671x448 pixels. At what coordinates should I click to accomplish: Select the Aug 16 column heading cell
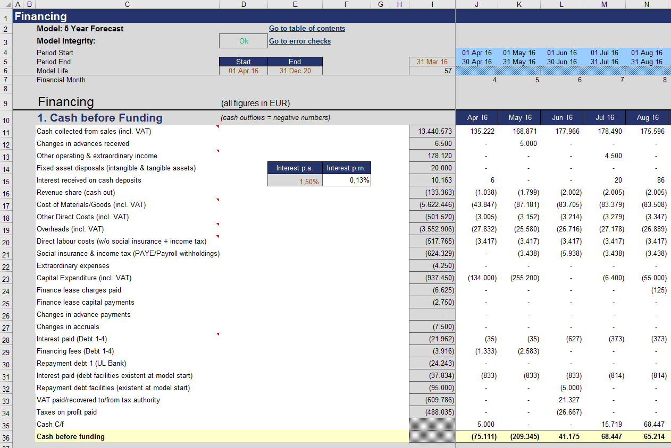click(647, 117)
